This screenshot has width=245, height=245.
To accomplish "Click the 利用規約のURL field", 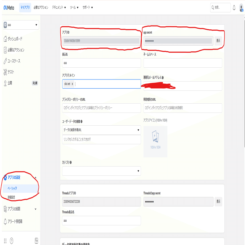I will point(183,108).
